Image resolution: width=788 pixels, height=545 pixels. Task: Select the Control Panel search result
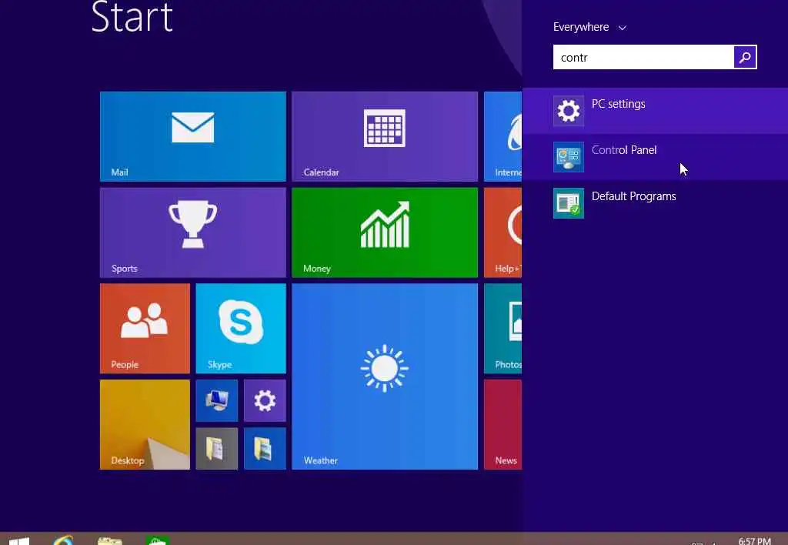click(656, 157)
